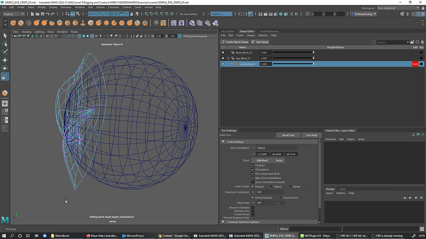Open the Rigging menu set dropdown
The width and height of the screenshot is (426, 239).
[x=14, y=14]
